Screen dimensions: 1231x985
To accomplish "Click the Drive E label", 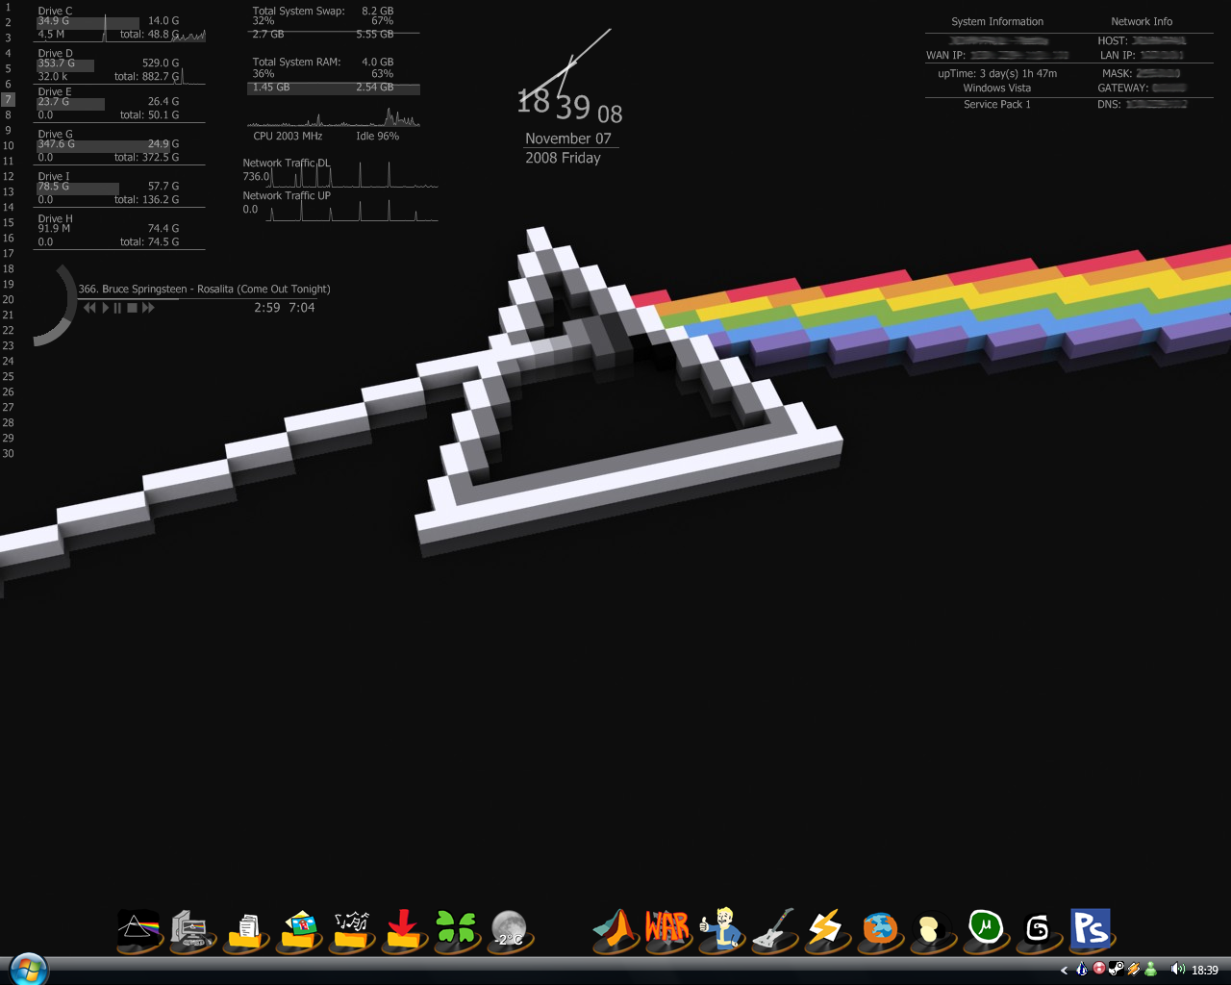I will 54,91.
